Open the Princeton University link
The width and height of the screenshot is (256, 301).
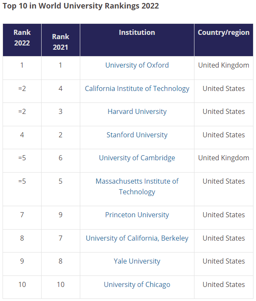click(x=137, y=215)
